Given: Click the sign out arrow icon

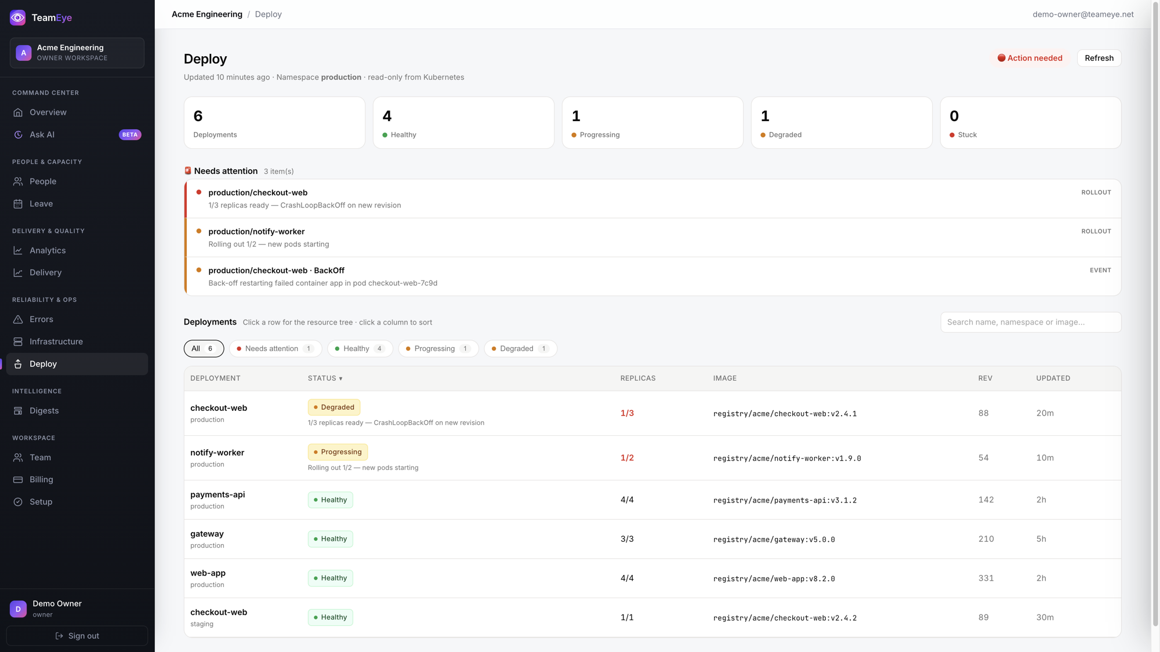Looking at the screenshot, I should click(x=59, y=636).
